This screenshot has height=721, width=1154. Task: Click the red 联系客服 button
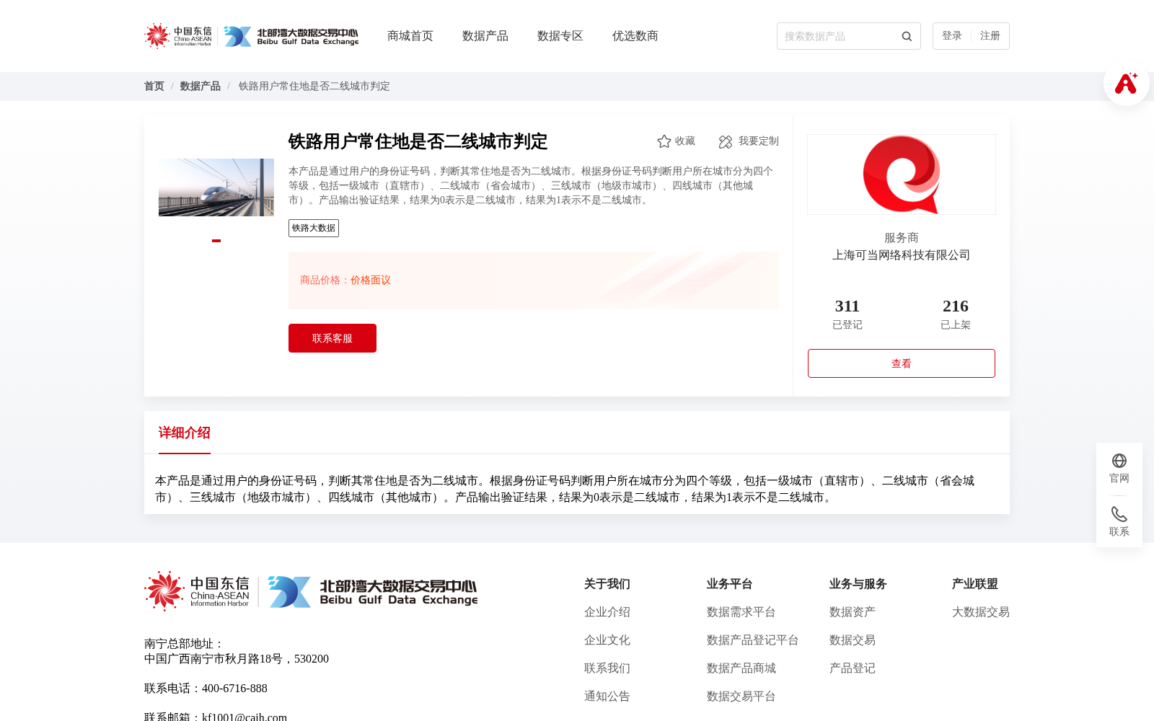(x=332, y=338)
